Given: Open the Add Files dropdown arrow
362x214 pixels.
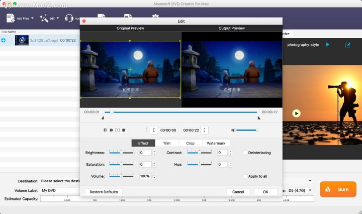Looking at the screenshot, I should (32, 18).
